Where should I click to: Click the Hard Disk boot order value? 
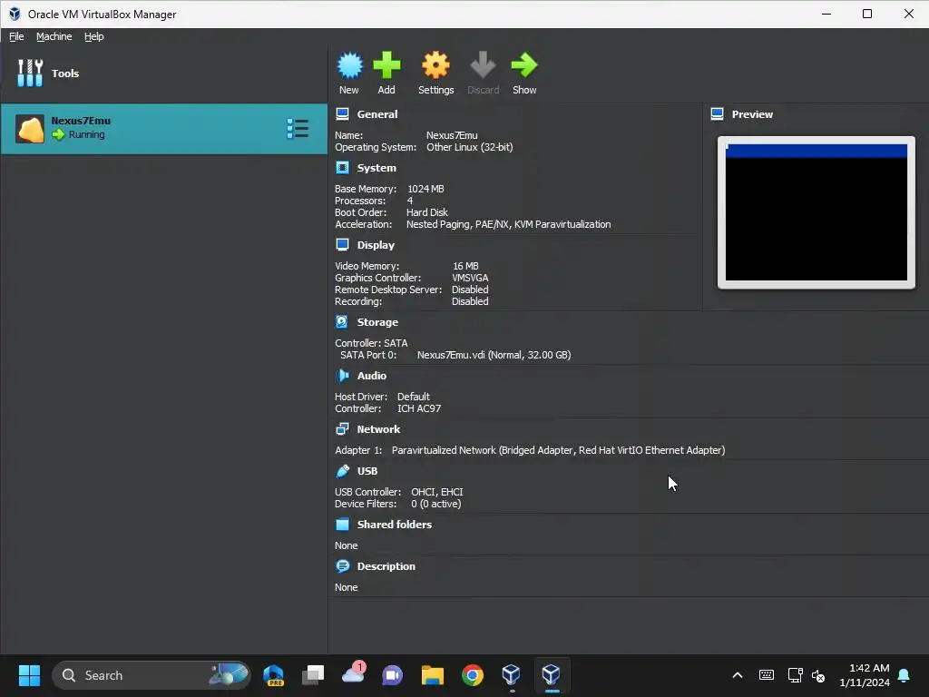426,212
